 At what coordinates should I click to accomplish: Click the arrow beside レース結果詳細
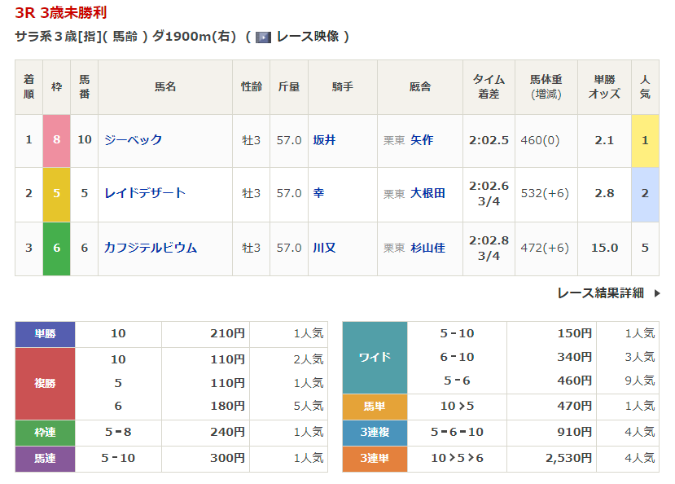[x=657, y=293]
